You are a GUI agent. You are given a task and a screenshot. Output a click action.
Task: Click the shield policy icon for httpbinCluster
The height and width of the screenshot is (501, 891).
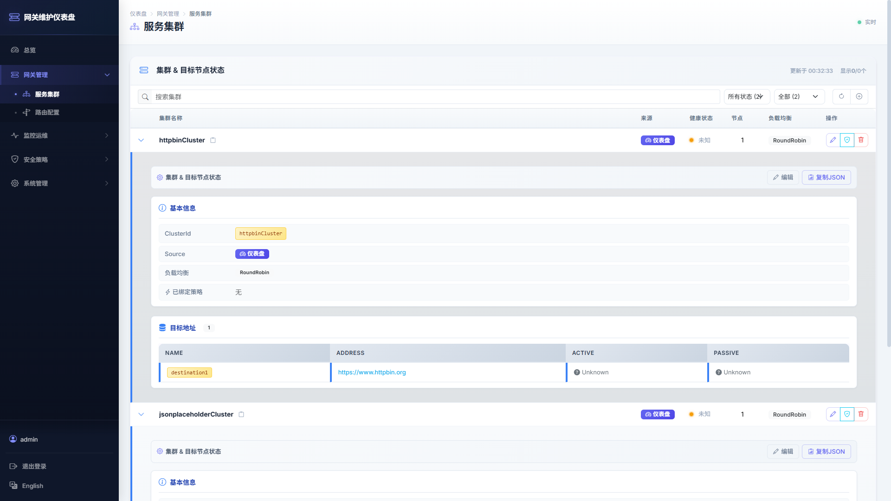847,140
